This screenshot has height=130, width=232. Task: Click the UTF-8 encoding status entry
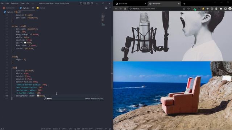click(x=64, y=129)
